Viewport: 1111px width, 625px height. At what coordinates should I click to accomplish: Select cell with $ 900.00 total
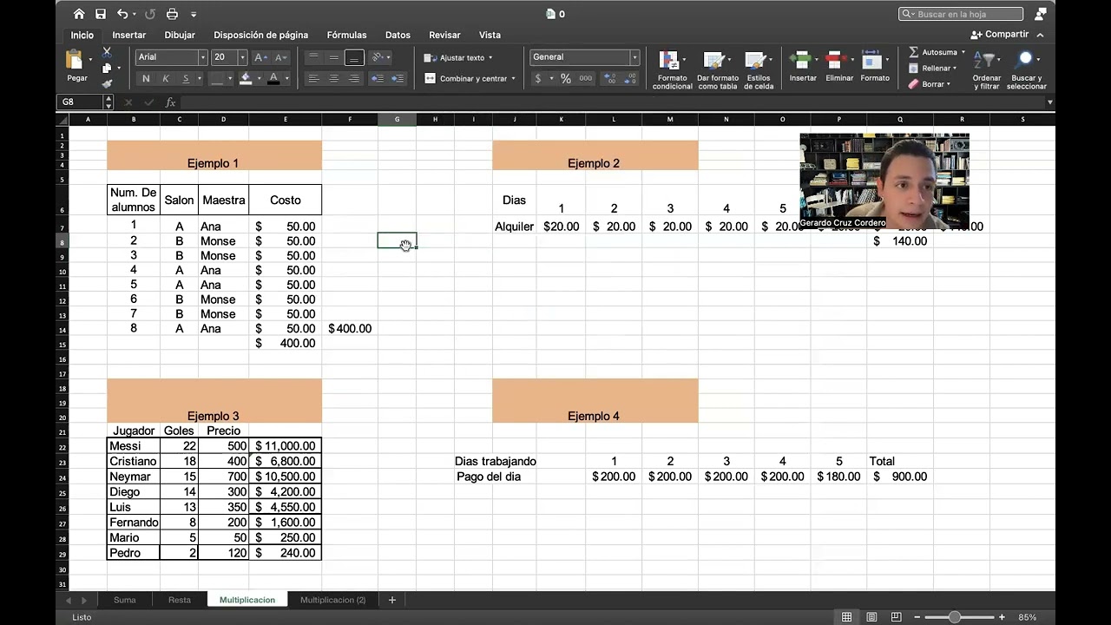(900, 477)
